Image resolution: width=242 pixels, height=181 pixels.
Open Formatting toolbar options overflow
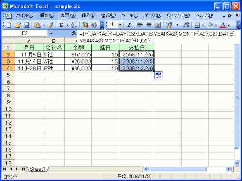click(x=238, y=25)
